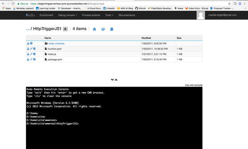The height and width of the screenshot is (149, 248).
Task: Download the package.json file
Action: click(28, 59)
